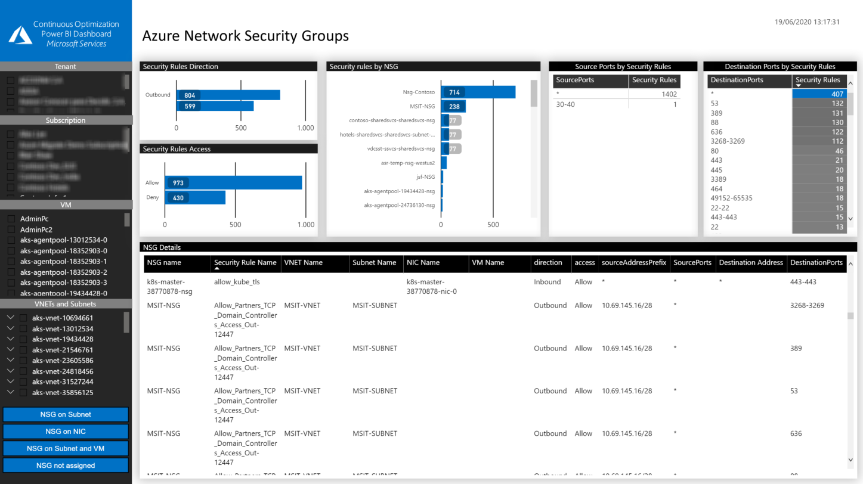Select the aks-vnet-10694661 checkbox
The height and width of the screenshot is (484, 863).
point(23,318)
